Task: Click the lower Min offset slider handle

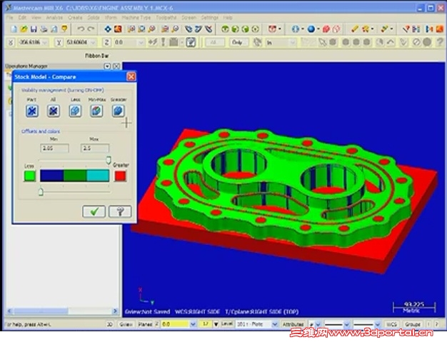Action: click(x=41, y=191)
